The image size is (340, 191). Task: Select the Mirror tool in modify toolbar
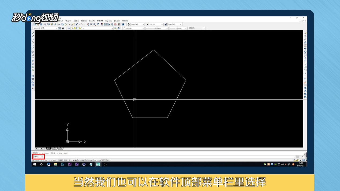(305, 39)
